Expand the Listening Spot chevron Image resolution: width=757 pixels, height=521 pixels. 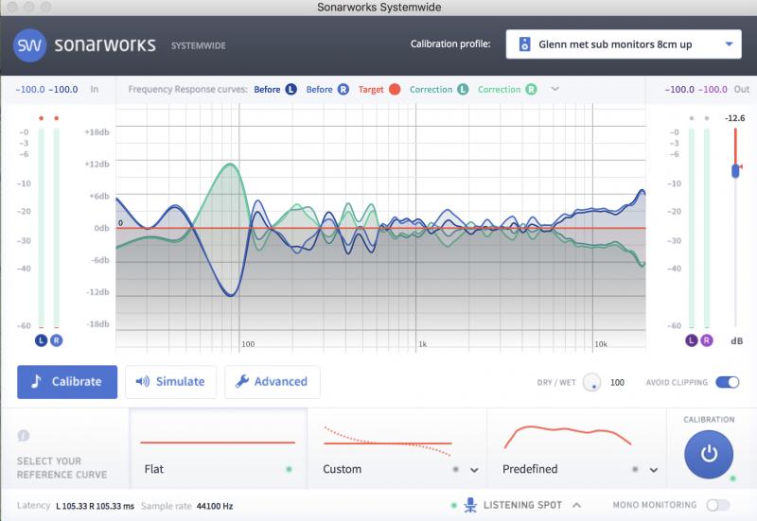(576, 505)
